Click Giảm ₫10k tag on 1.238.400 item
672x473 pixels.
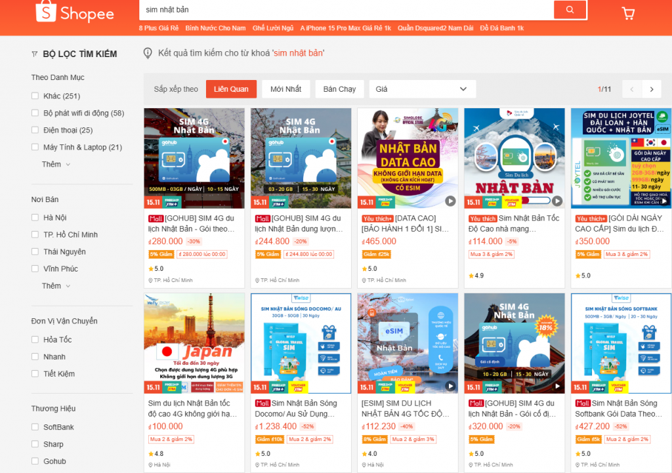click(270, 439)
